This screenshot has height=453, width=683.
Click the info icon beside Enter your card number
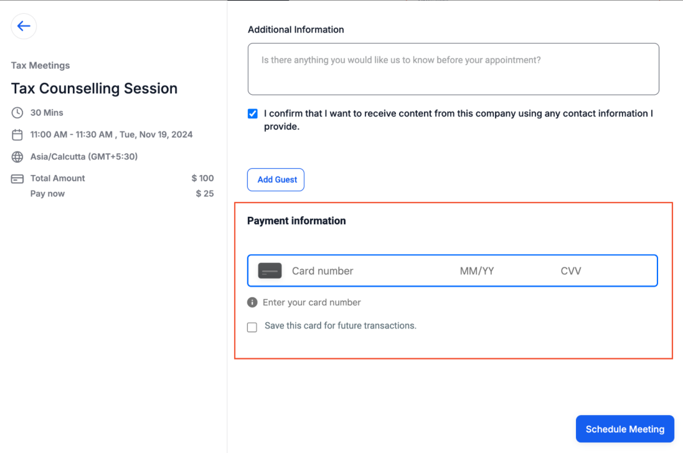[x=252, y=302]
